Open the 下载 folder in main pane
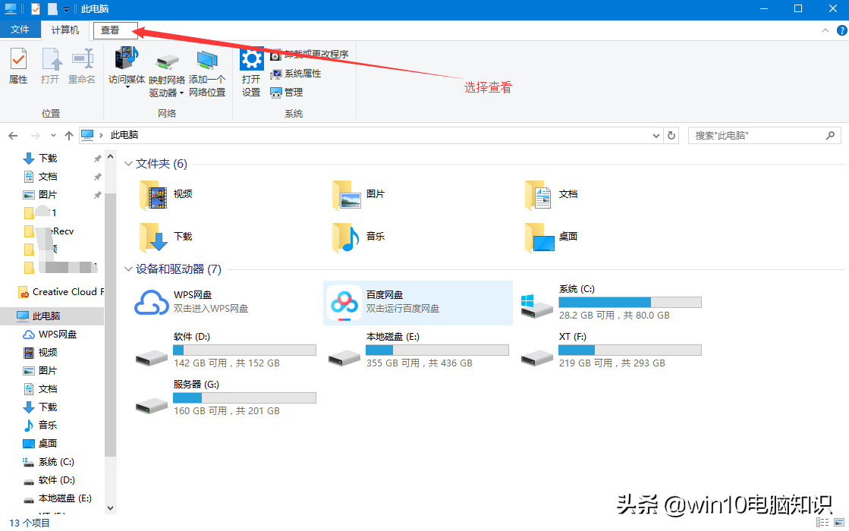This screenshot has width=849, height=531. 165,237
